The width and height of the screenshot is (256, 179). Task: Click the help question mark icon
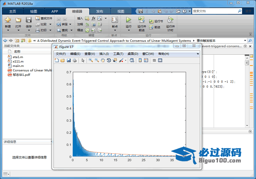tap(184, 11)
